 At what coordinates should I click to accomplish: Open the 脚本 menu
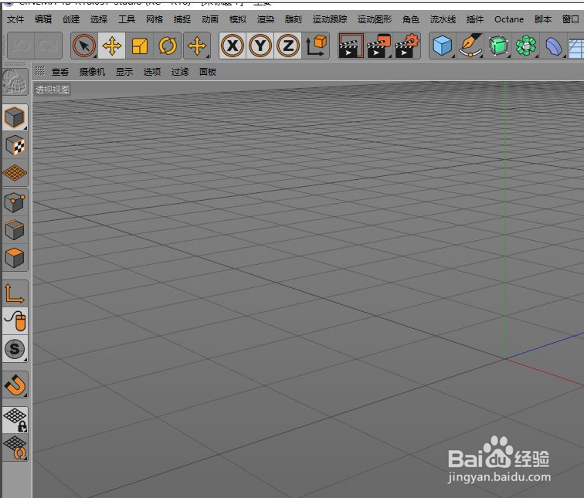(x=542, y=19)
